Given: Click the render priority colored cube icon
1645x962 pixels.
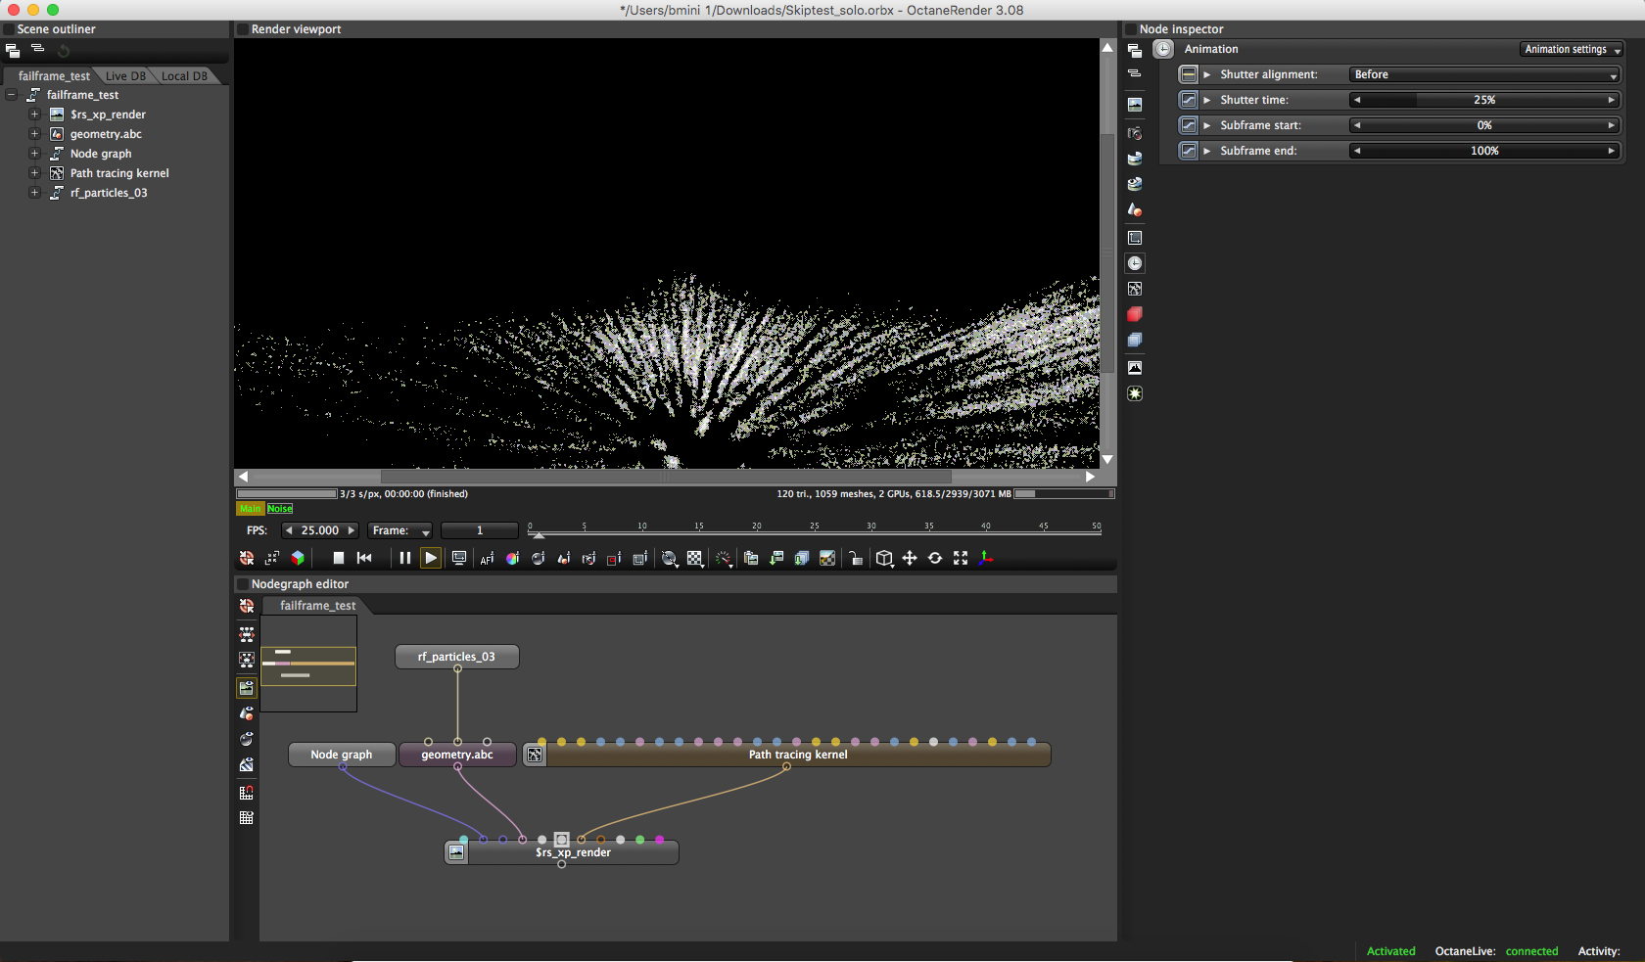Looking at the screenshot, I should tap(298, 558).
